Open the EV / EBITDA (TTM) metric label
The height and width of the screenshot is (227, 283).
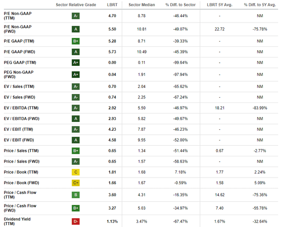[21, 108]
